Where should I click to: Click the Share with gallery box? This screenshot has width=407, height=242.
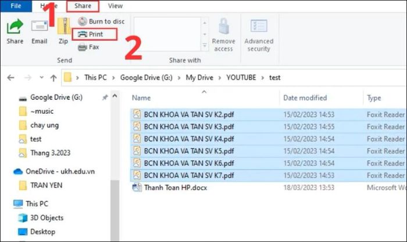[167, 34]
